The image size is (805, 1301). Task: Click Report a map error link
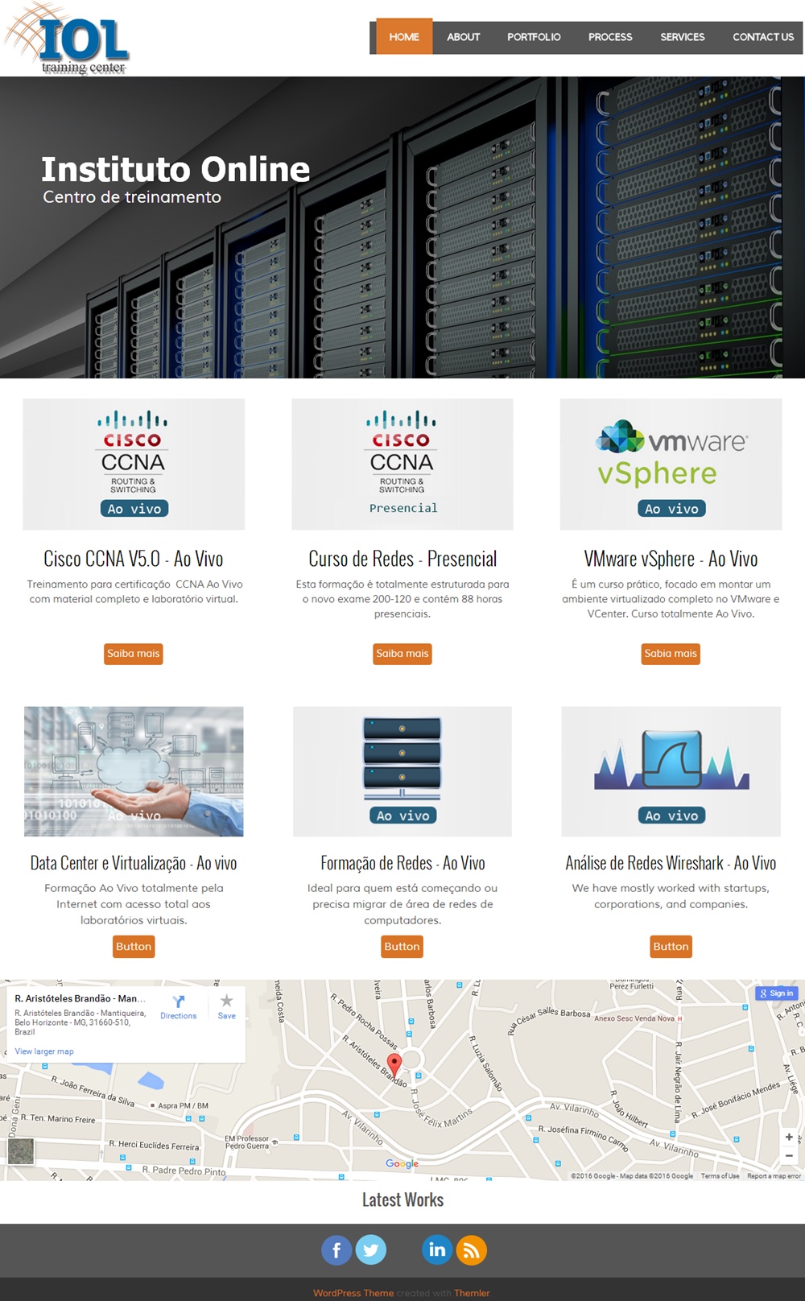click(x=774, y=1176)
